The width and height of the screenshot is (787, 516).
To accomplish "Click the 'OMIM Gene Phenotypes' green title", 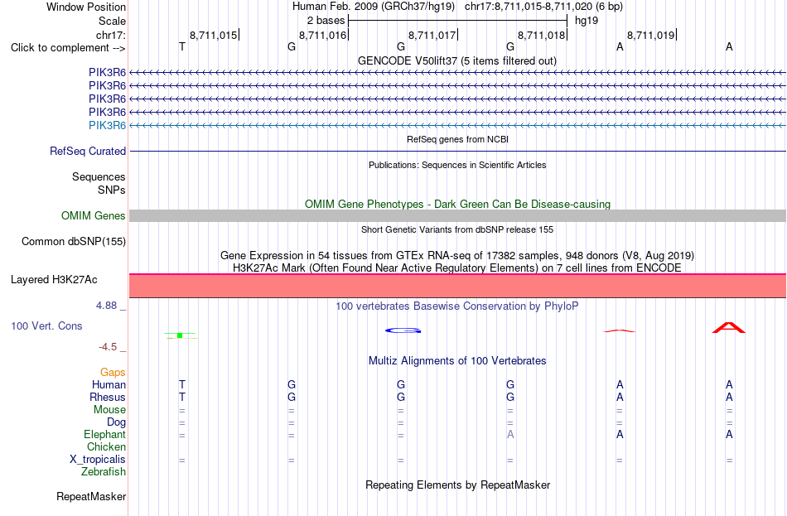I will pos(457,205).
